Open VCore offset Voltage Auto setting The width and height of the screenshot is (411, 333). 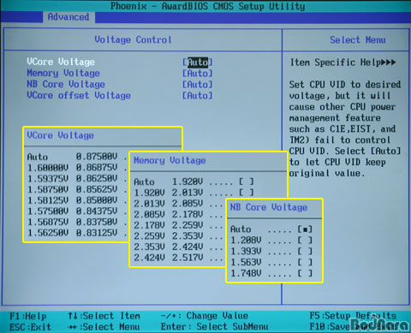tap(198, 96)
